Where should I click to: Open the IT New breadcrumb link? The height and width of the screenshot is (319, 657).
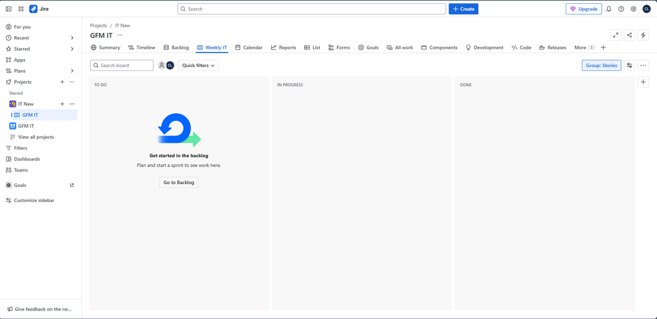coord(123,26)
